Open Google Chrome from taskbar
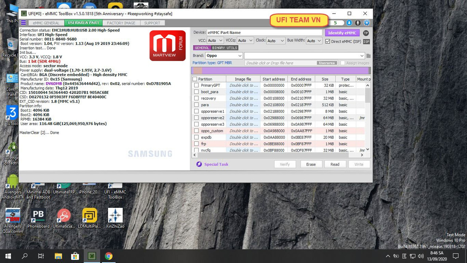 [x=109, y=256]
